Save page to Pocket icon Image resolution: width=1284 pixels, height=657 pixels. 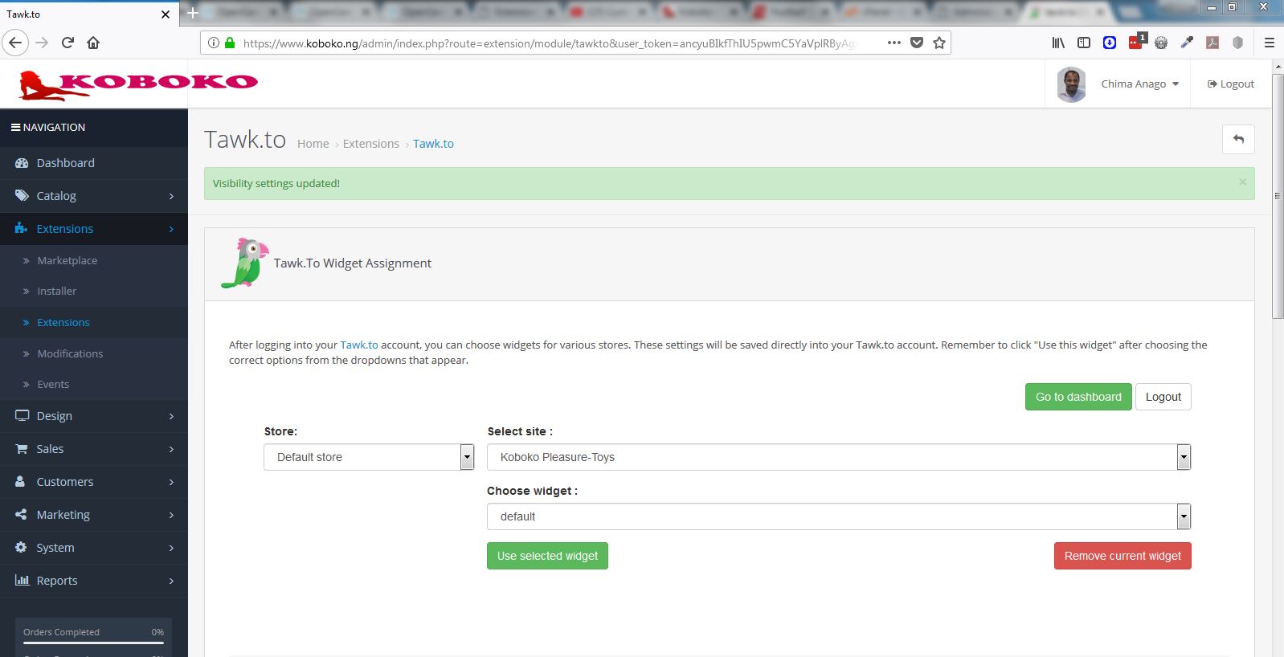click(x=917, y=43)
